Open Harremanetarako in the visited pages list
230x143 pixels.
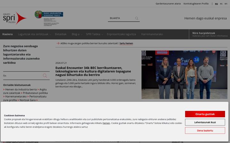pyautogui.click(x=16, y=97)
